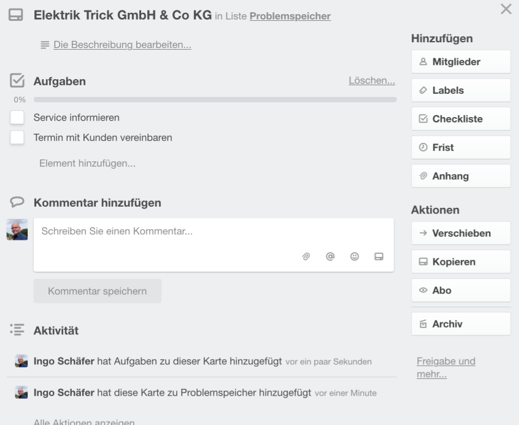Move the card with Verschieben
Image resolution: width=519 pixels, height=425 pixels.
click(461, 234)
